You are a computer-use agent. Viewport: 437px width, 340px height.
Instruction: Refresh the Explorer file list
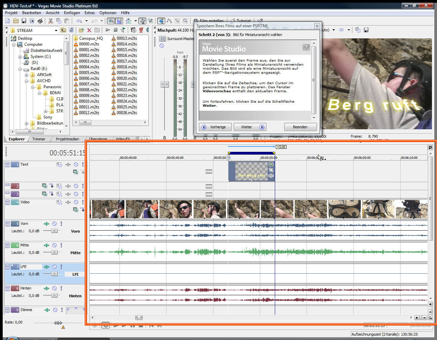point(71,30)
